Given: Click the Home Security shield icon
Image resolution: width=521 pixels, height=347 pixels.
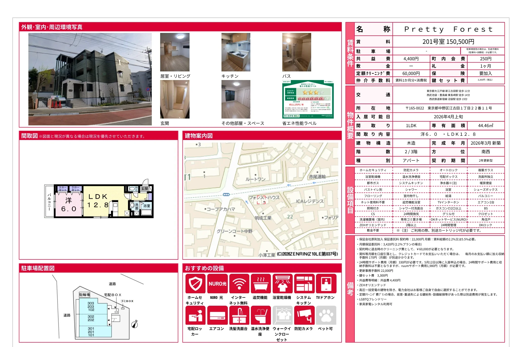Looking at the screenshot, I should point(195,283).
